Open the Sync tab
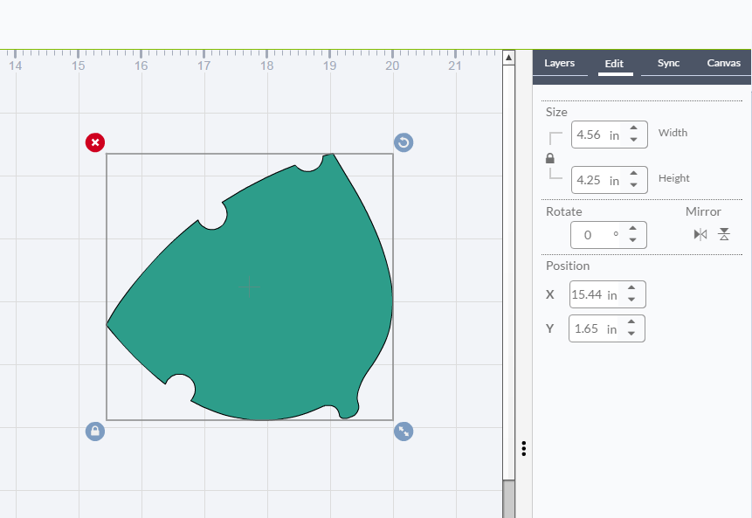The image size is (752, 518). click(x=668, y=64)
